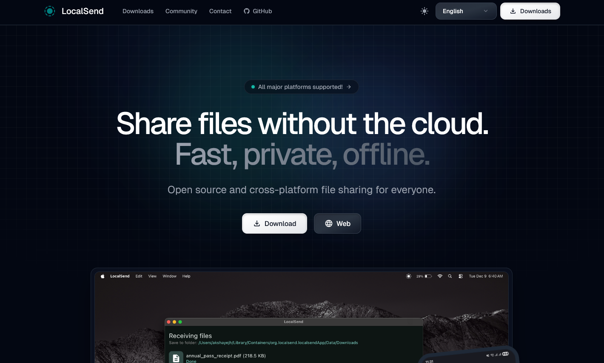This screenshot has width=604, height=363.
Task: Click the Apple menu icon in mockup
Action: 103,276
